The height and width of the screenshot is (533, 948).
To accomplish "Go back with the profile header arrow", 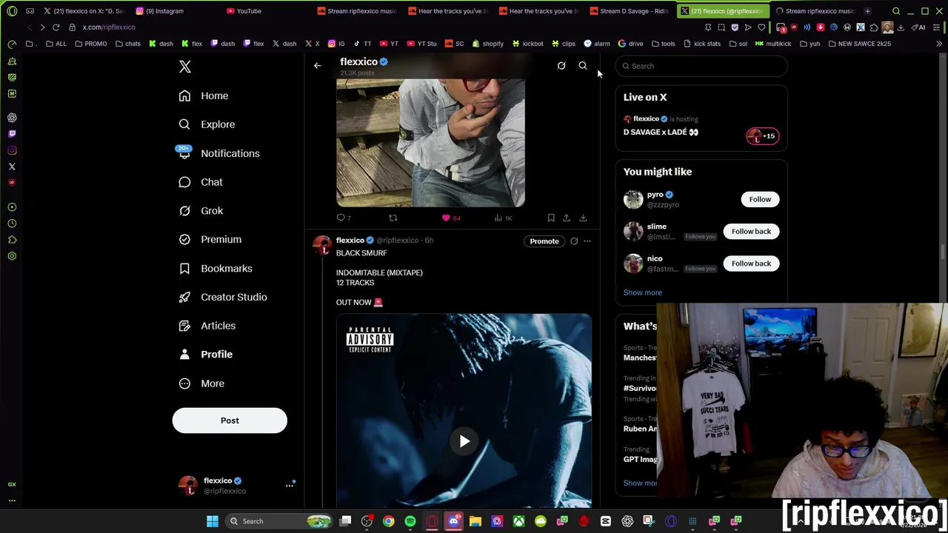I will (318, 66).
